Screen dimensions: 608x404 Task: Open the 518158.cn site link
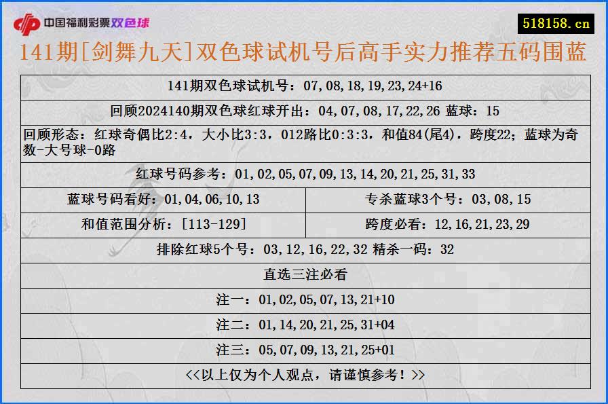pos(555,21)
